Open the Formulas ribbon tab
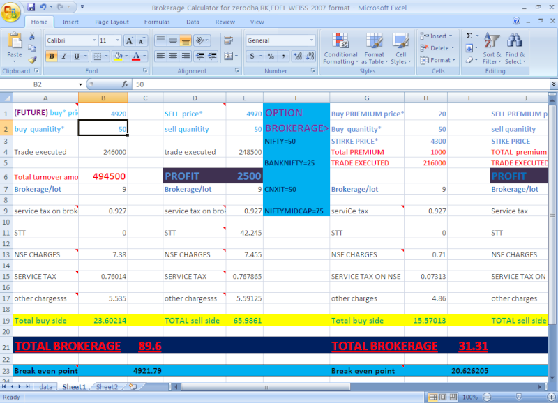The width and height of the screenshot is (558, 403). 157,22
